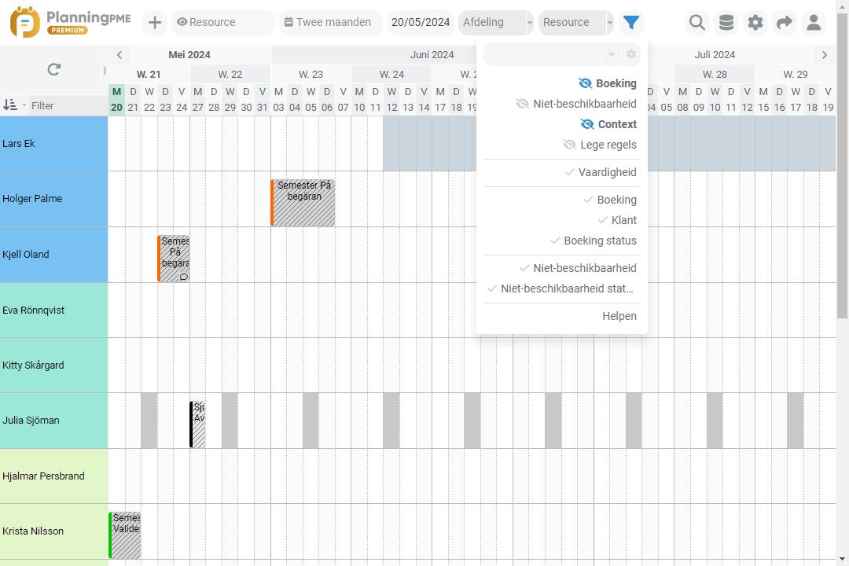Viewport: 849px width, 566px height.
Task: Click the PlanningPME logo icon
Action: pyautogui.click(x=25, y=22)
